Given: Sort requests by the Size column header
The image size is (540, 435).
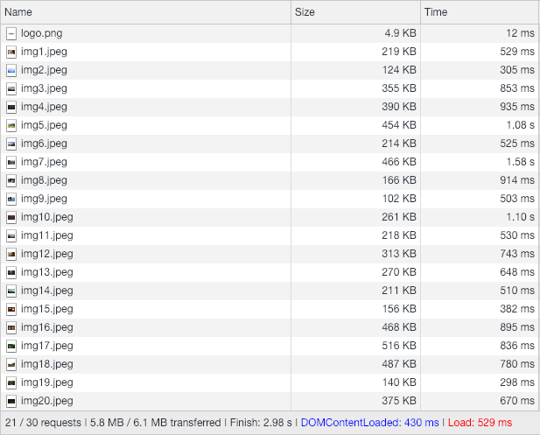Looking at the screenshot, I should coord(305,12).
